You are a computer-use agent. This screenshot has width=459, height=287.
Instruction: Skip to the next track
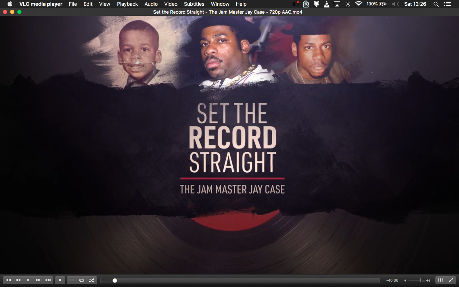(x=48, y=280)
